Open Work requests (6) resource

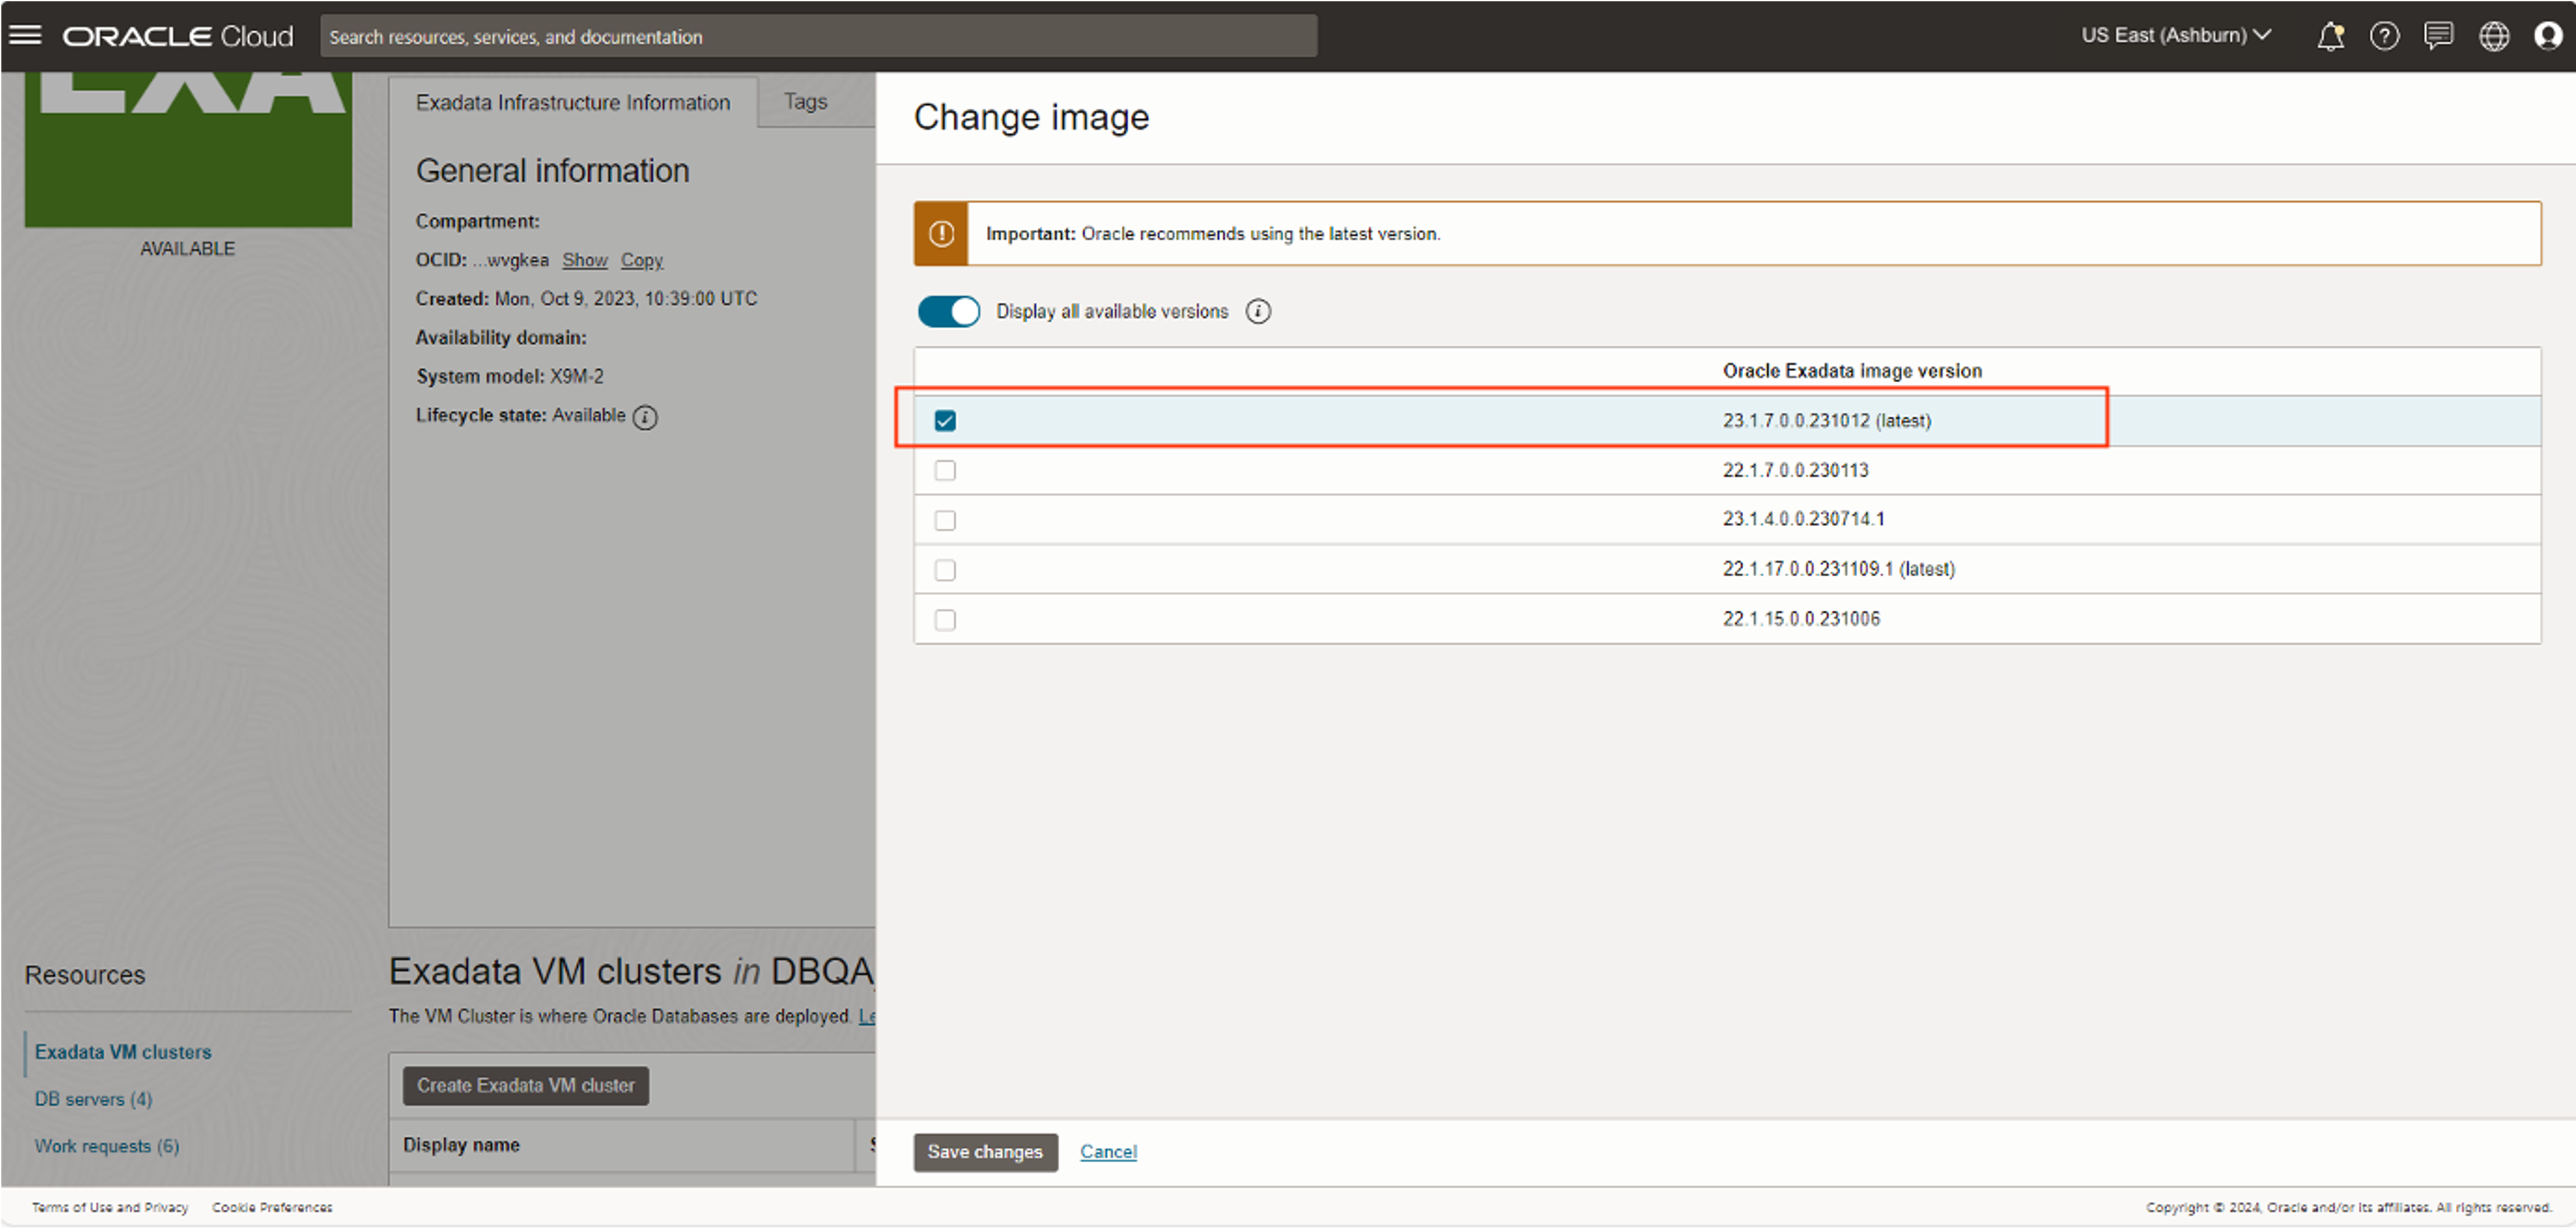click(107, 1146)
